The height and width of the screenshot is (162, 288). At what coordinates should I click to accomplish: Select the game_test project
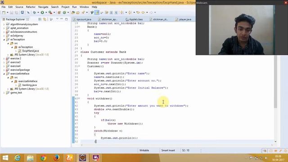pyautogui.click(x=16, y=93)
